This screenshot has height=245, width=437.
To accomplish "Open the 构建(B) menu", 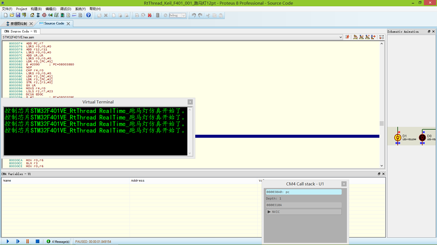I will click(x=36, y=9).
